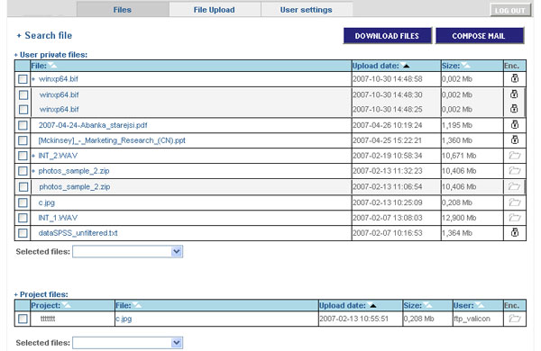Click folder icon for photos_sample_2.zip uploaded 11:06:54
The width and height of the screenshot is (541, 351).
click(x=514, y=186)
